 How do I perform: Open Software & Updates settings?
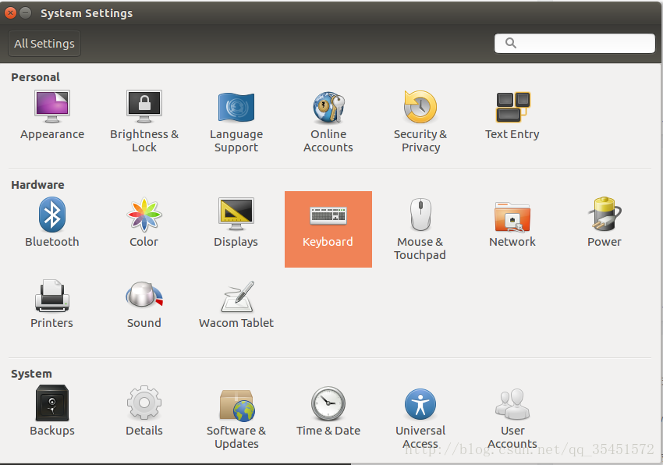click(x=236, y=418)
